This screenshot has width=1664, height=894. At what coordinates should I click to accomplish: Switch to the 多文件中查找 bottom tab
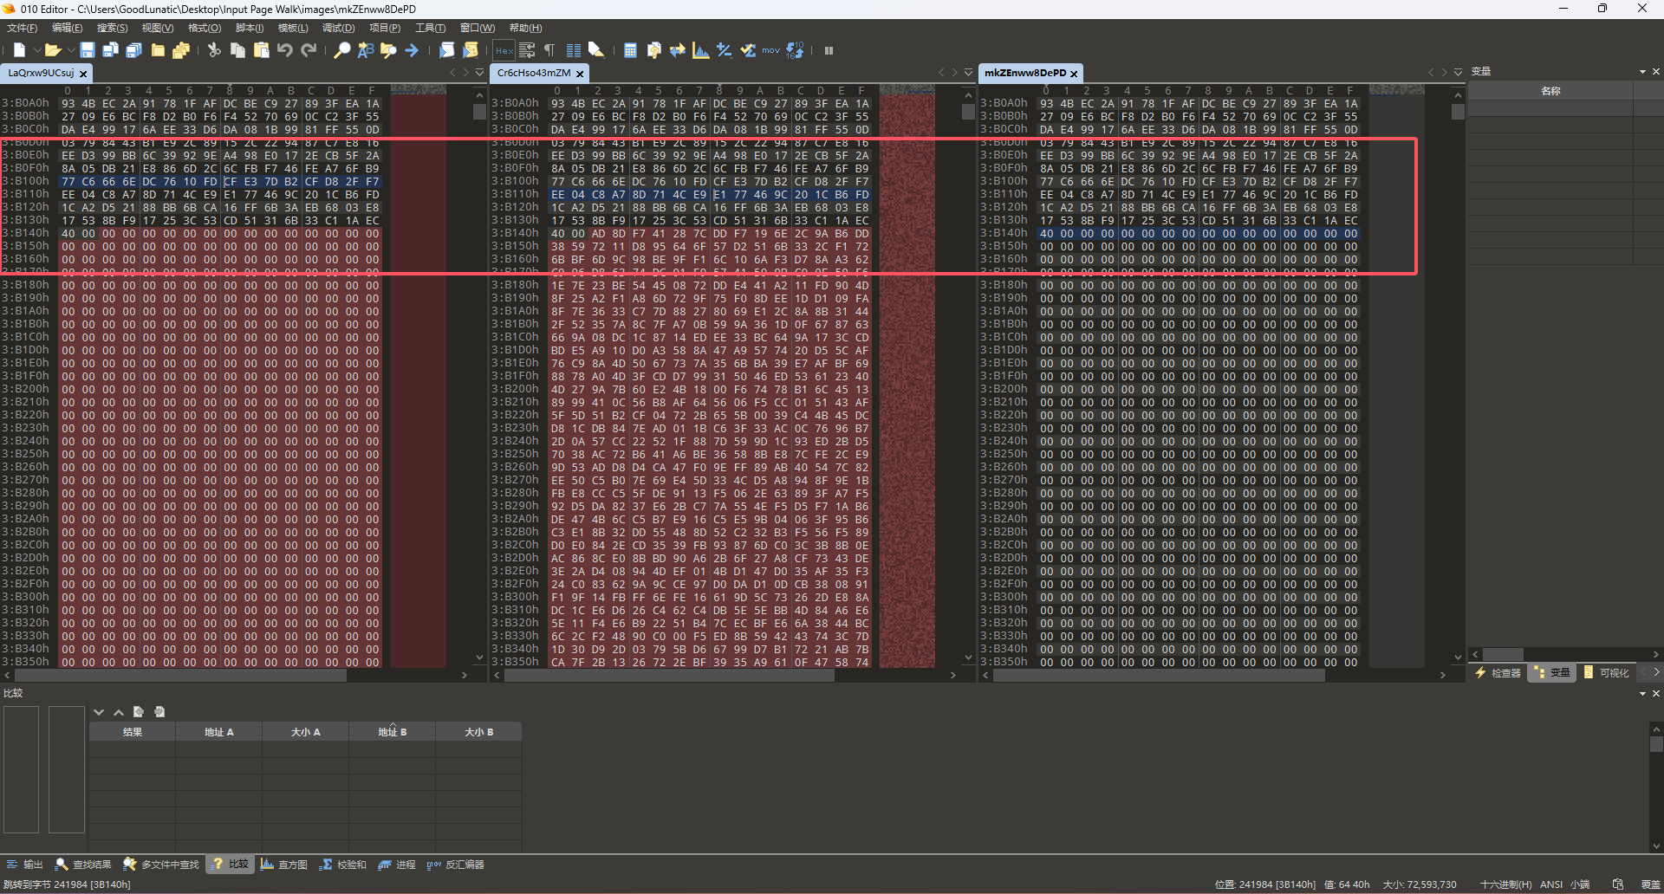coord(161,865)
